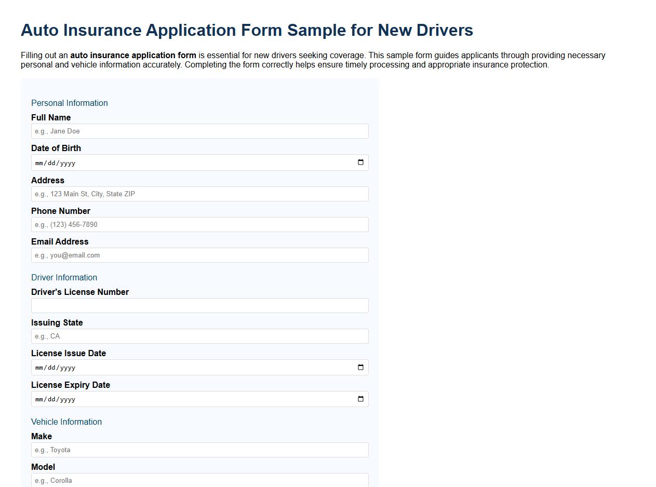Open the License Issue Date calendar picker
The height and width of the screenshot is (487, 656).
[360, 367]
